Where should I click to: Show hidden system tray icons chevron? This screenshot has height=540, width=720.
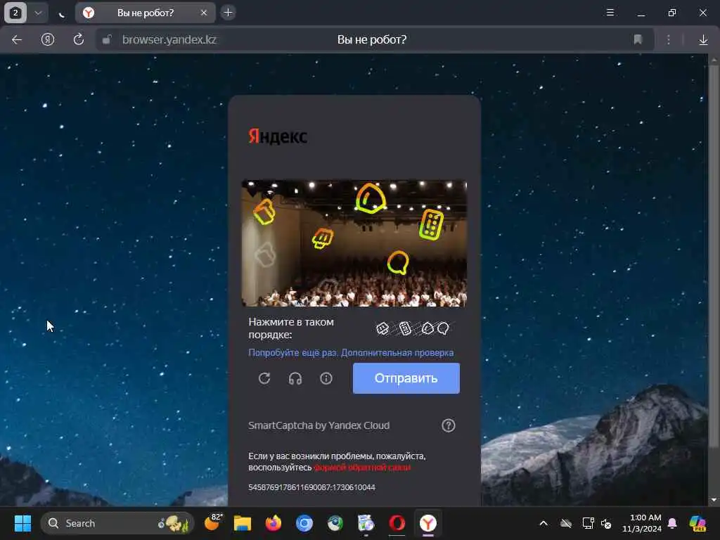click(x=544, y=523)
